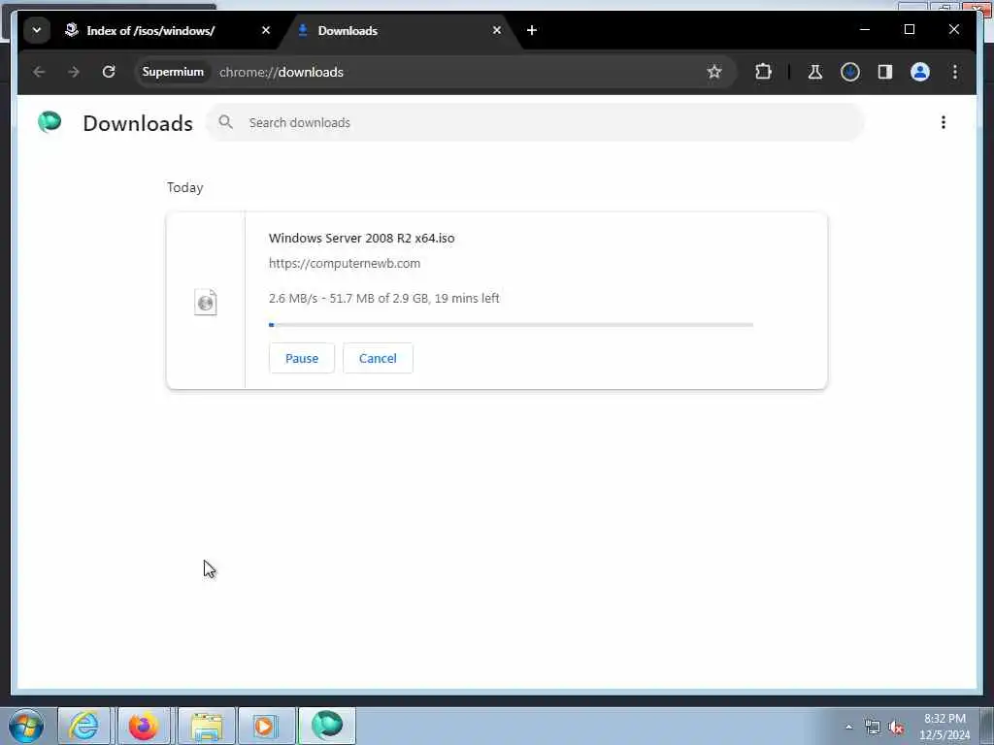Screen dimensions: 994x745
Task: Launch Internet Explorer from the taskbar
Action: click(83, 726)
